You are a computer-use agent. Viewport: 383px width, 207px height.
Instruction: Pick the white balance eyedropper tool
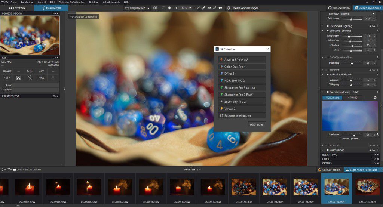click(203, 8)
